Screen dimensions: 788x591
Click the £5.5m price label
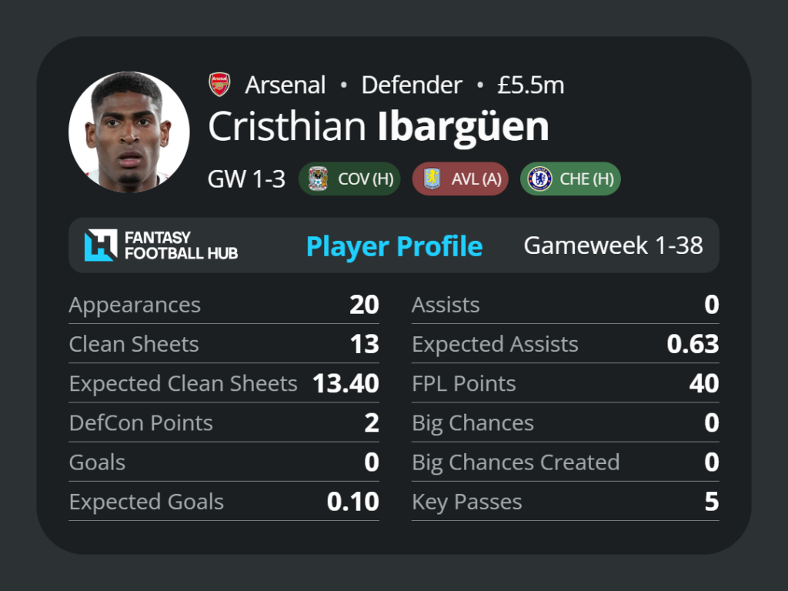pyautogui.click(x=531, y=85)
